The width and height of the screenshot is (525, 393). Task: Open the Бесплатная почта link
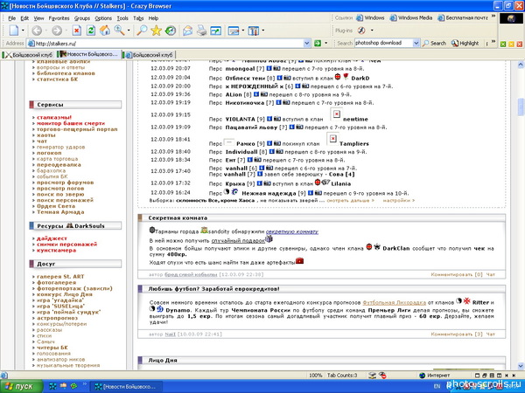coord(463,18)
